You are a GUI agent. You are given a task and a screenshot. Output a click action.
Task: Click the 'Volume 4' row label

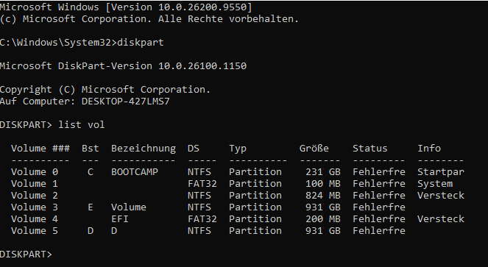tap(35, 219)
